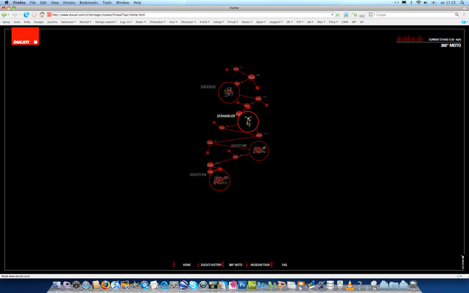Click the green Go arrow beside URL bar
This screenshot has height=293, width=469.
pyautogui.click(x=338, y=15)
